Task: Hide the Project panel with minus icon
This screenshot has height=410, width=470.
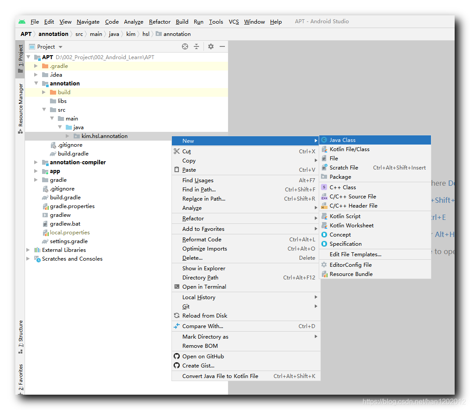Action: pyautogui.click(x=222, y=46)
